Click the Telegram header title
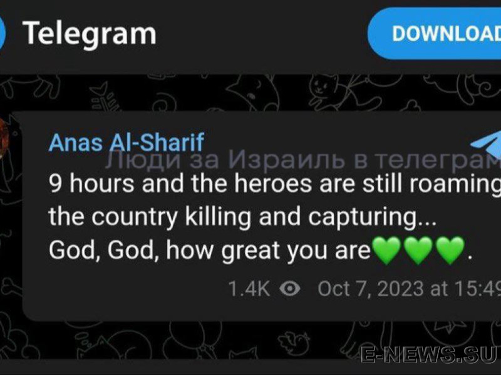Viewport: 501px width, 375px height. point(90,34)
